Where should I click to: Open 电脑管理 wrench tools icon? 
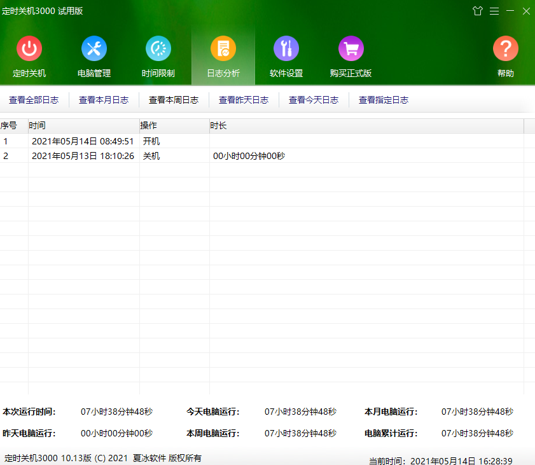click(94, 49)
